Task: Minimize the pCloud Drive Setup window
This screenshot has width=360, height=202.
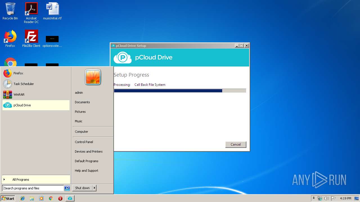Action: tap(237, 46)
